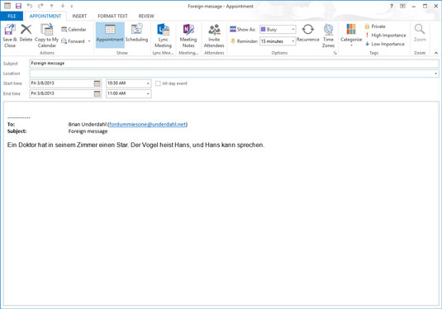442x309 pixels.
Task: Click the German message body text
Action: point(135,145)
